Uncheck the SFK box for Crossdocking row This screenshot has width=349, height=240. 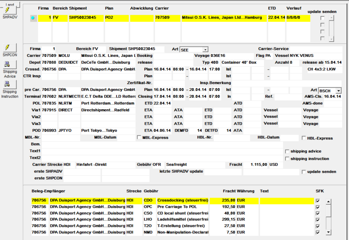point(318,201)
